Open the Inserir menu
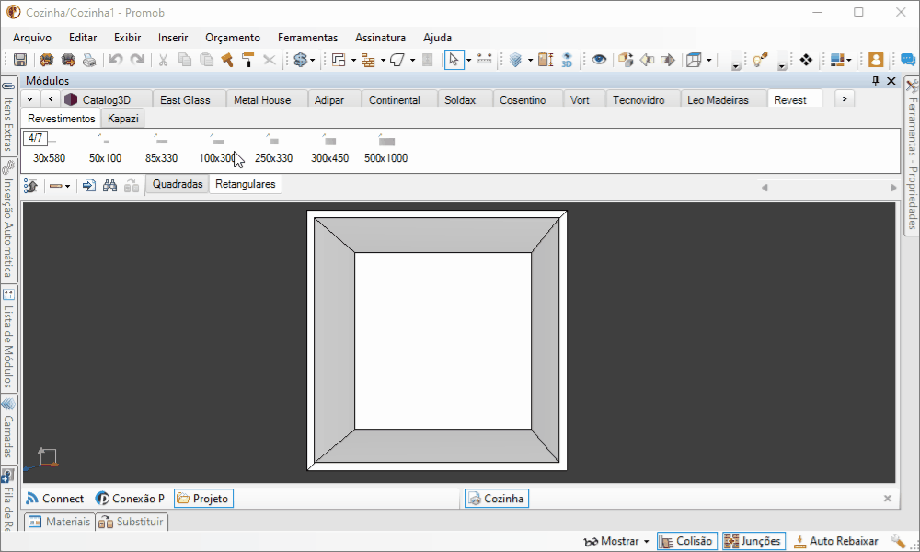920x552 pixels. (173, 38)
